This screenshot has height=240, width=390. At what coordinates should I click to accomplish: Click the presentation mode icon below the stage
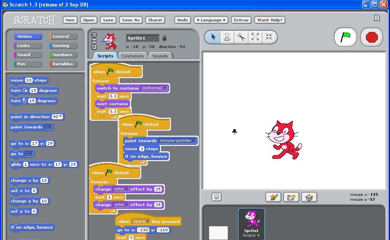pos(216,197)
